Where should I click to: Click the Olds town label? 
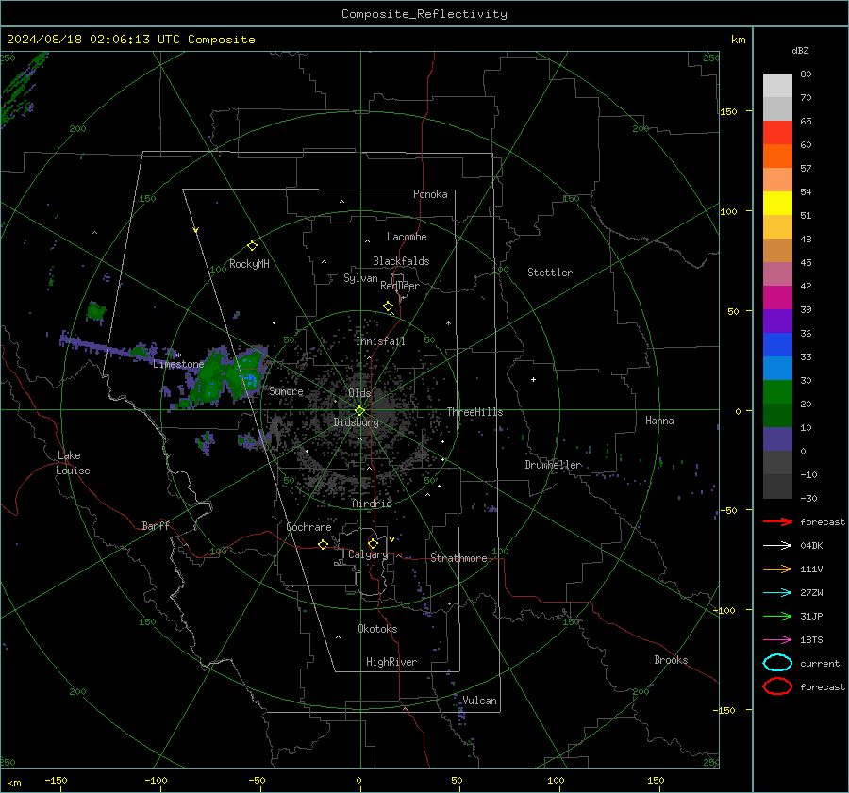coord(359,393)
